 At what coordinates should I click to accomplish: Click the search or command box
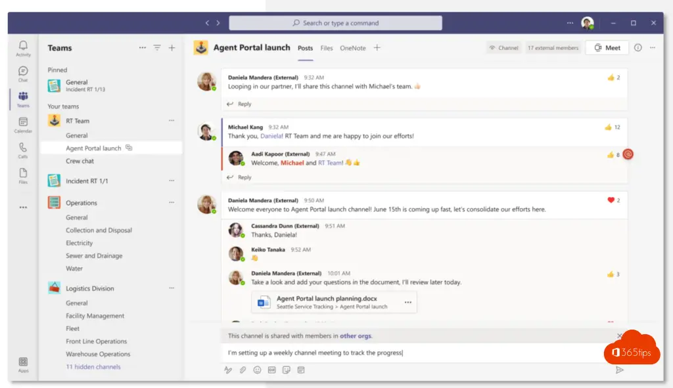(335, 23)
